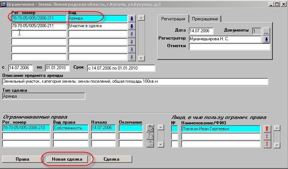Image resolution: width=288 pixels, height=169 pixels.
Task: Click the Дата field showing 14.07.2006
Action: 201,31
